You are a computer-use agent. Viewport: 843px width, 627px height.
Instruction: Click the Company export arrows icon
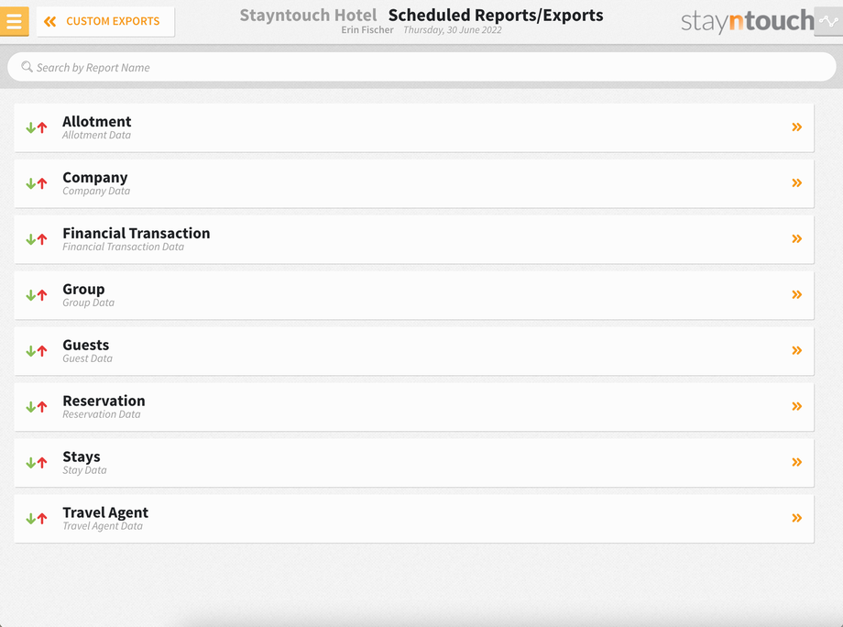pos(37,183)
